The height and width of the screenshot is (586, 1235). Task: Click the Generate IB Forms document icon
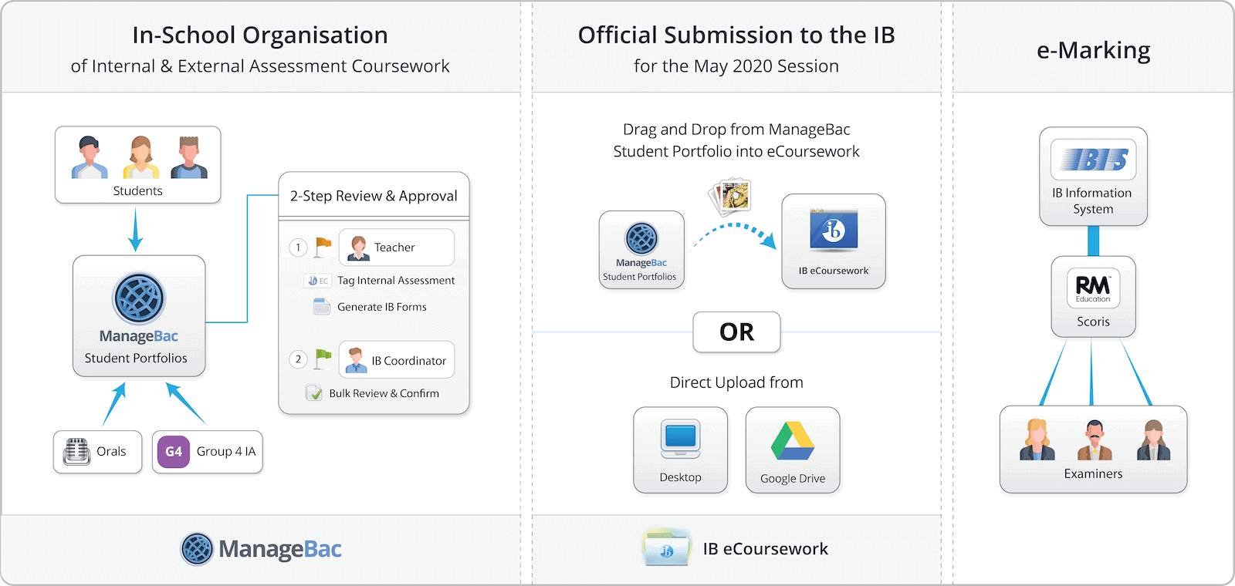[322, 307]
